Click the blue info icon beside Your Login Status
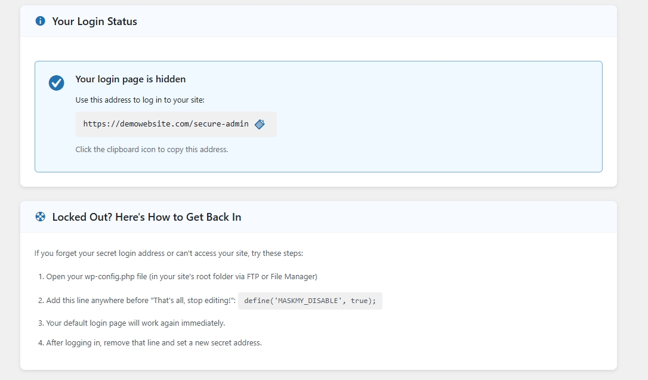 [40, 20]
